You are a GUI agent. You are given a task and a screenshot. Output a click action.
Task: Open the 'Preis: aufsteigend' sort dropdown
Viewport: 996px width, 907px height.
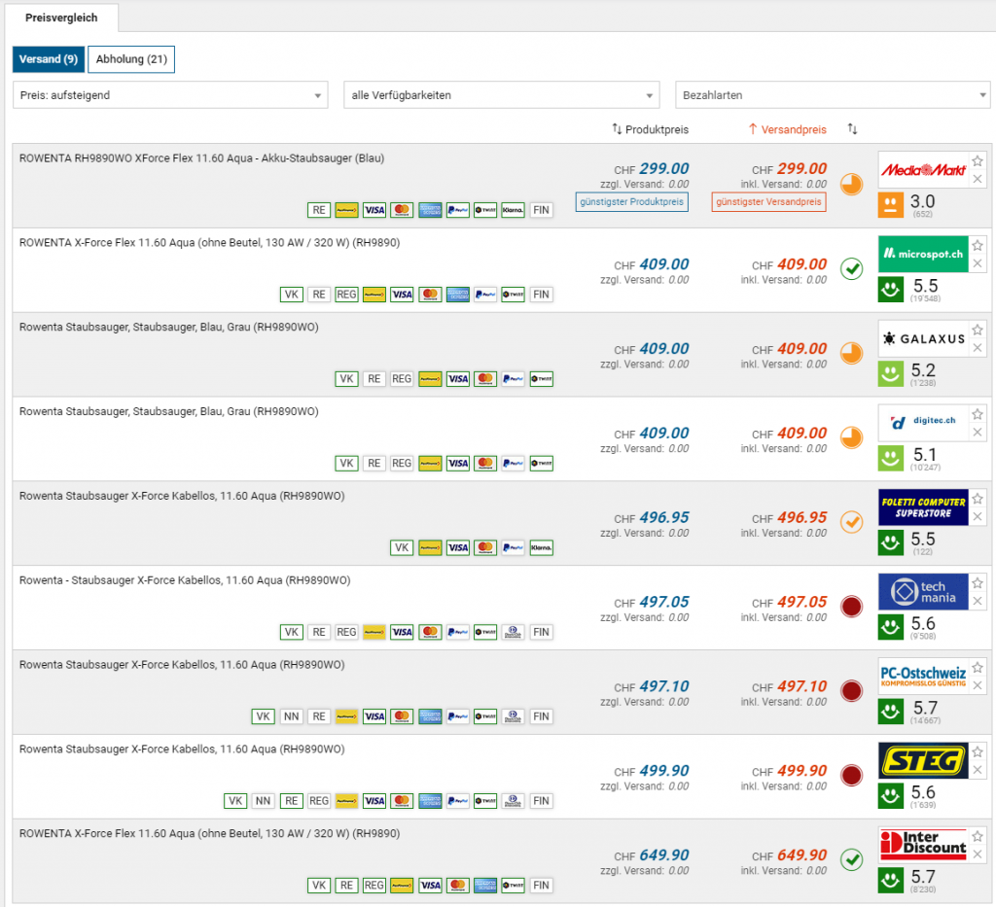(x=170, y=95)
